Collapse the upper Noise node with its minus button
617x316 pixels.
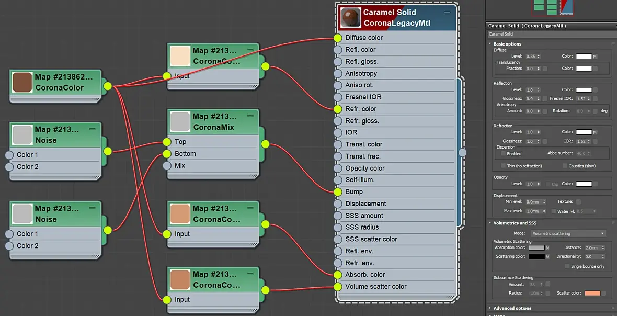[93, 129]
